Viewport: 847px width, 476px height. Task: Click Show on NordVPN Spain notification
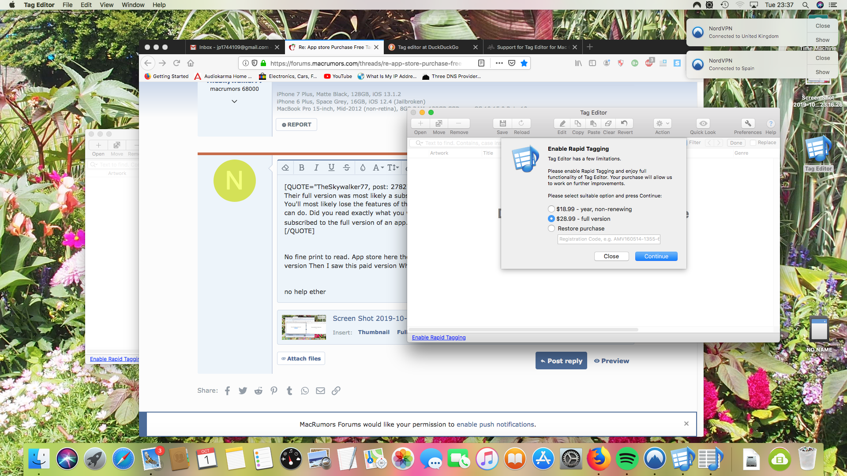point(822,72)
